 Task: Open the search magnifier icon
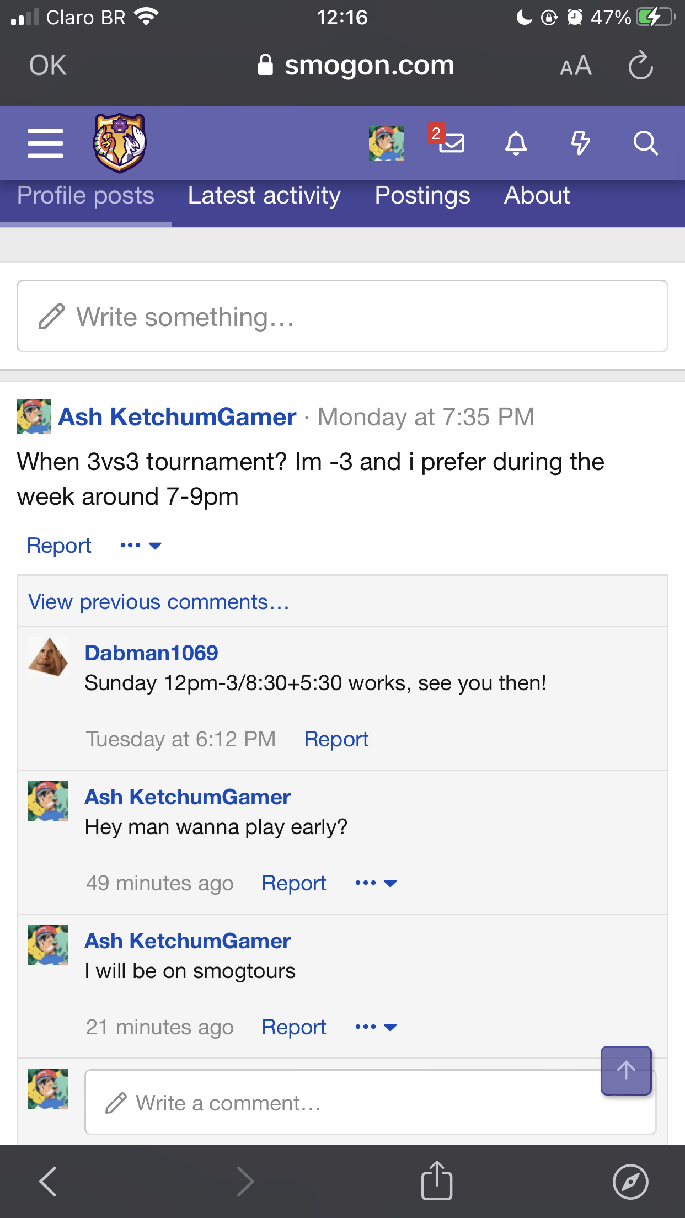[x=645, y=143]
